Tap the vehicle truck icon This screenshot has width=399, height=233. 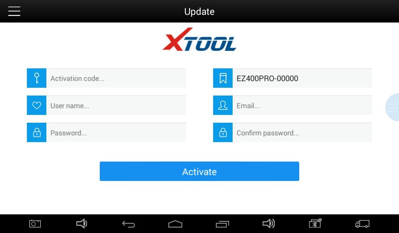point(362,224)
